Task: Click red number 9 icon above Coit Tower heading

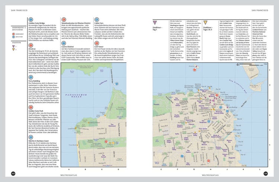Action: click(97, 43)
